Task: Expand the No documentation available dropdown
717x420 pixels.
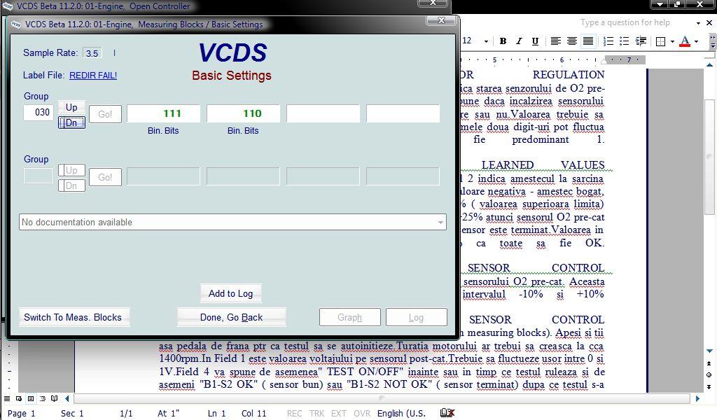Action: (440, 223)
